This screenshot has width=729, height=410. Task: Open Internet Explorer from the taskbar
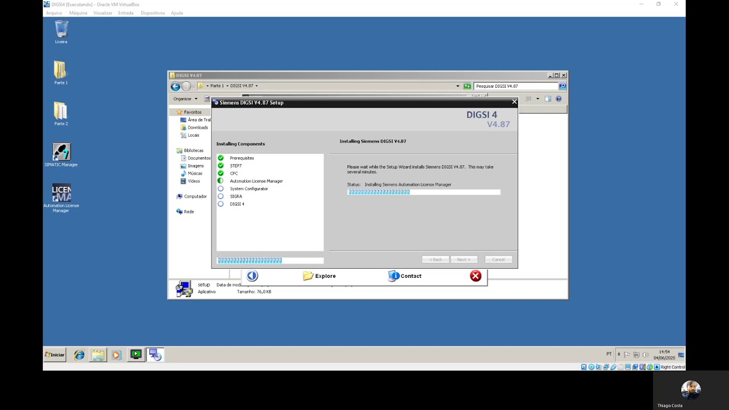[x=79, y=355]
